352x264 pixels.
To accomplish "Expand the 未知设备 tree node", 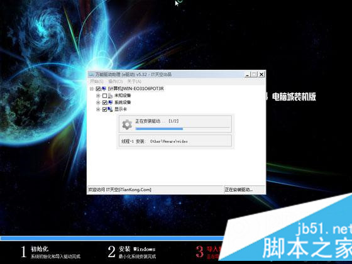I will [x=98, y=96].
